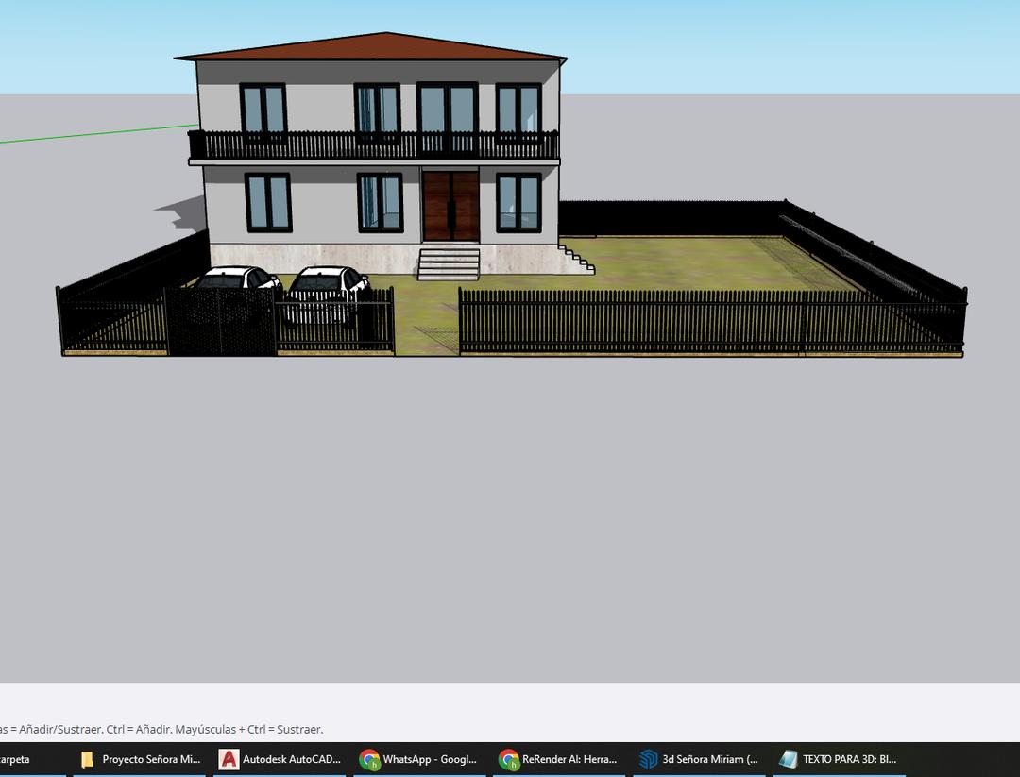The height and width of the screenshot is (777, 1020).
Task: Select the brown wooden front door
Action: click(x=450, y=206)
